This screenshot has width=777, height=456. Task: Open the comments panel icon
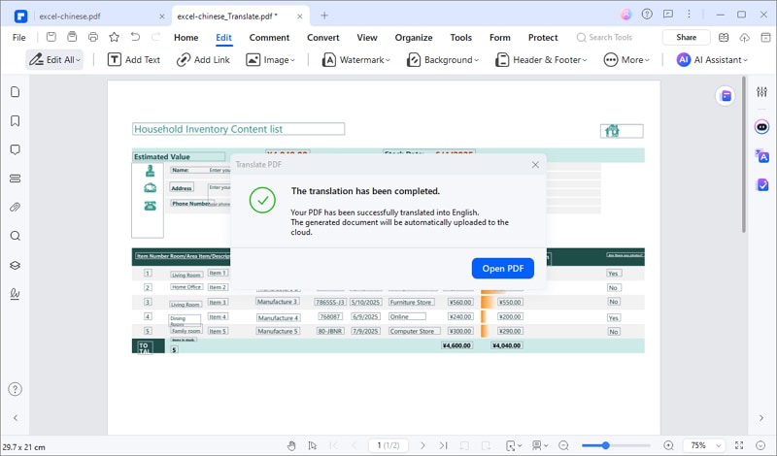(x=16, y=149)
